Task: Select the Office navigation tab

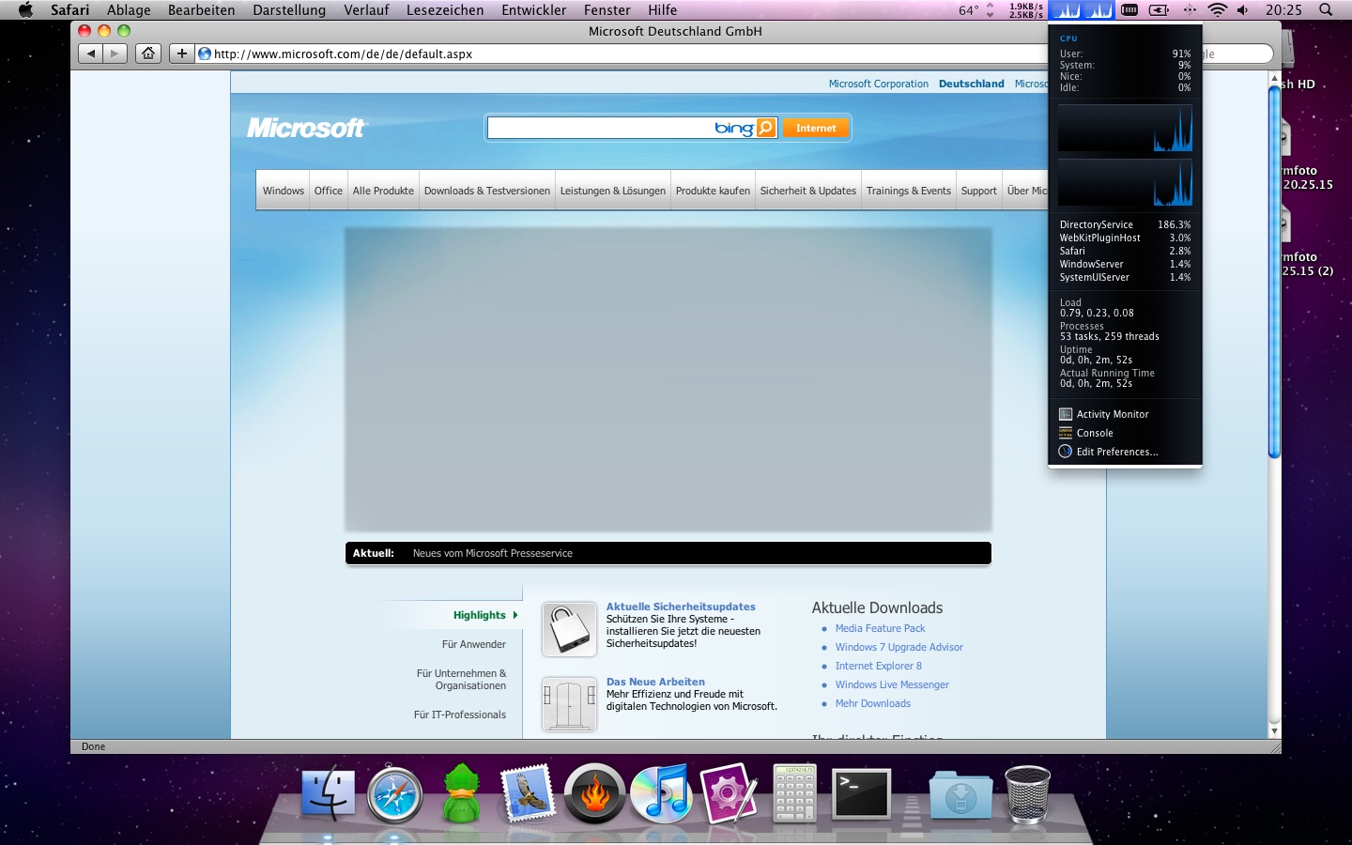Action: [x=329, y=191]
